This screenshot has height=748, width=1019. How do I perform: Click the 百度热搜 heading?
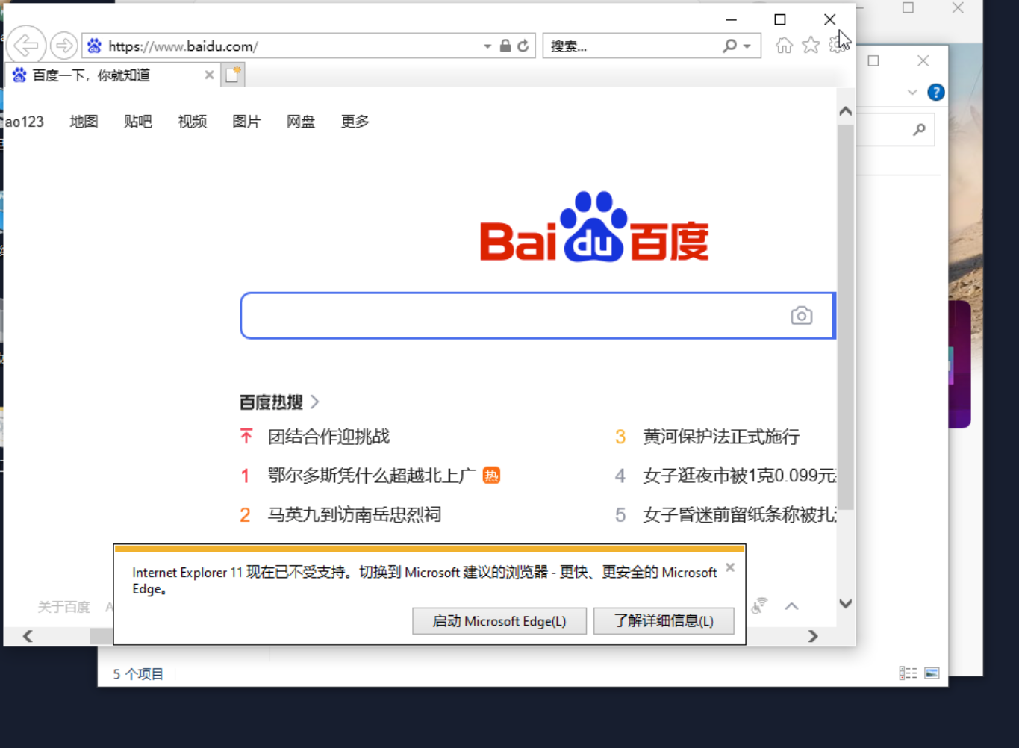[271, 402]
